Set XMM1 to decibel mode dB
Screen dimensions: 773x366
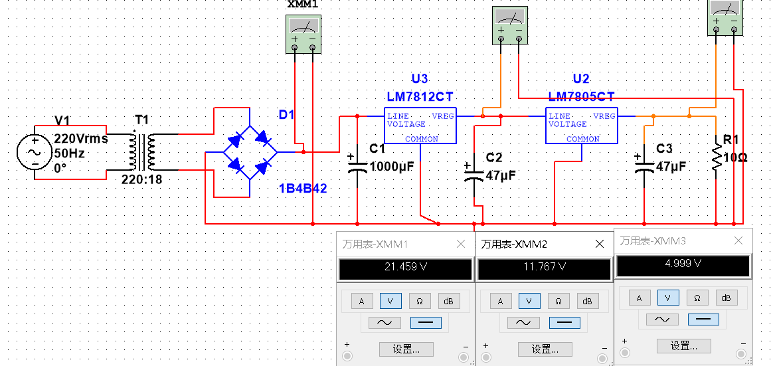click(449, 301)
